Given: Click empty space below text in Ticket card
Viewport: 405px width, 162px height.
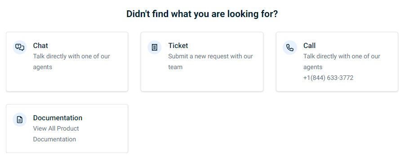Looking at the screenshot, I should [202, 81].
